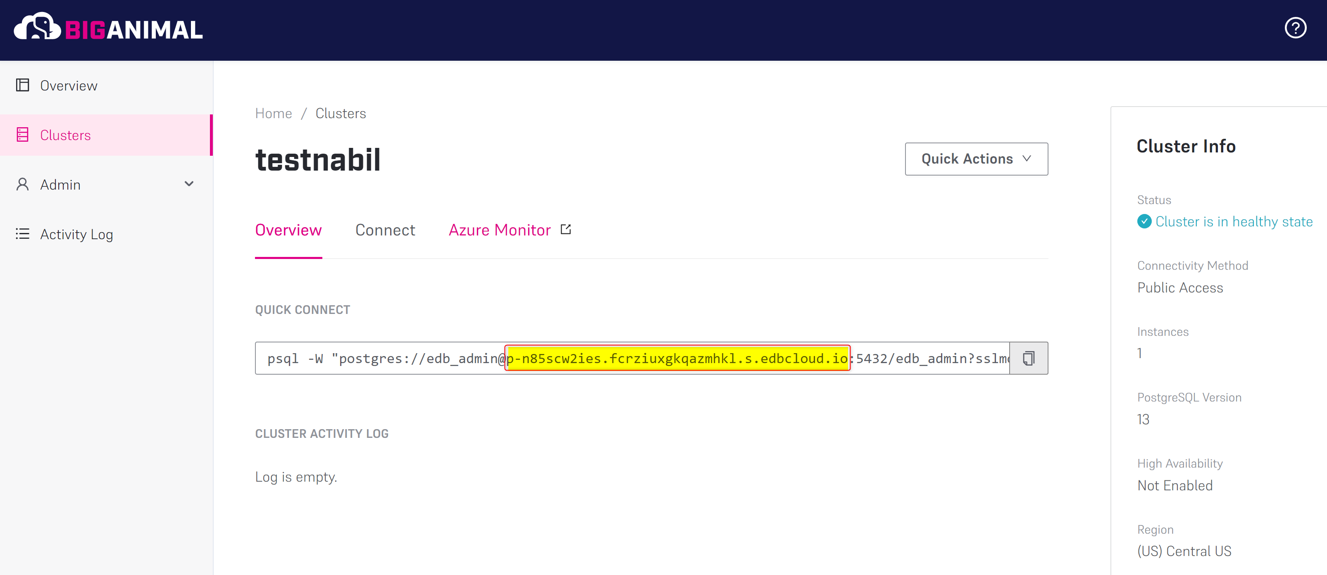Switch to the cluster Overview tab
Image resolution: width=1327 pixels, height=575 pixels.
(288, 230)
